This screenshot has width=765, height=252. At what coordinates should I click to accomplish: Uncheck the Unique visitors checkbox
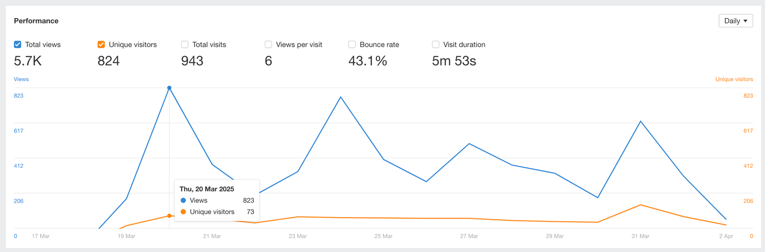point(101,44)
